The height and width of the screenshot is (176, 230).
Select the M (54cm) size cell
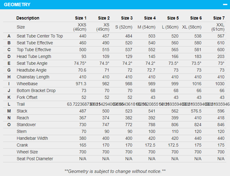point(146,27)
